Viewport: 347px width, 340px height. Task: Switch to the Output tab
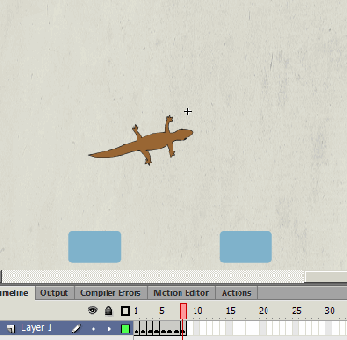[54, 293]
